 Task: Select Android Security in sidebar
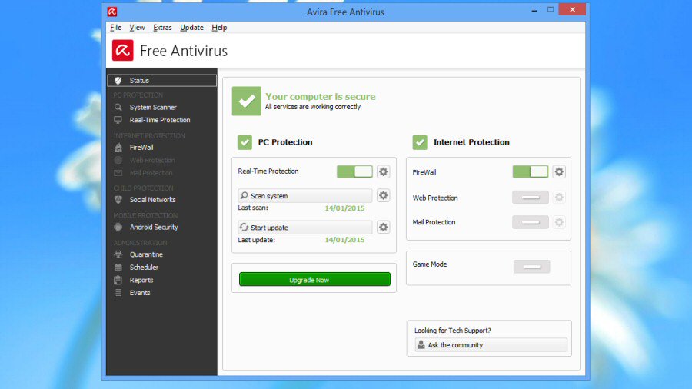(x=154, y=227)
